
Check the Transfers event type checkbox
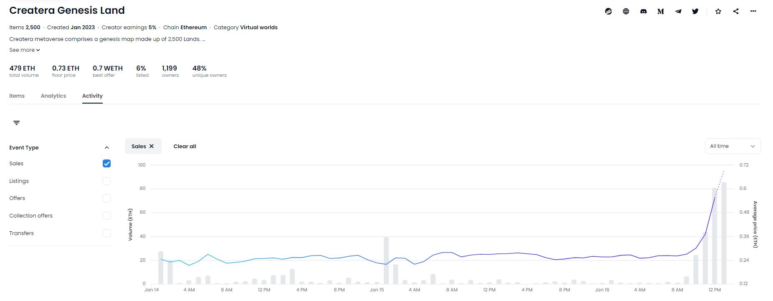[x=106, y=233]
